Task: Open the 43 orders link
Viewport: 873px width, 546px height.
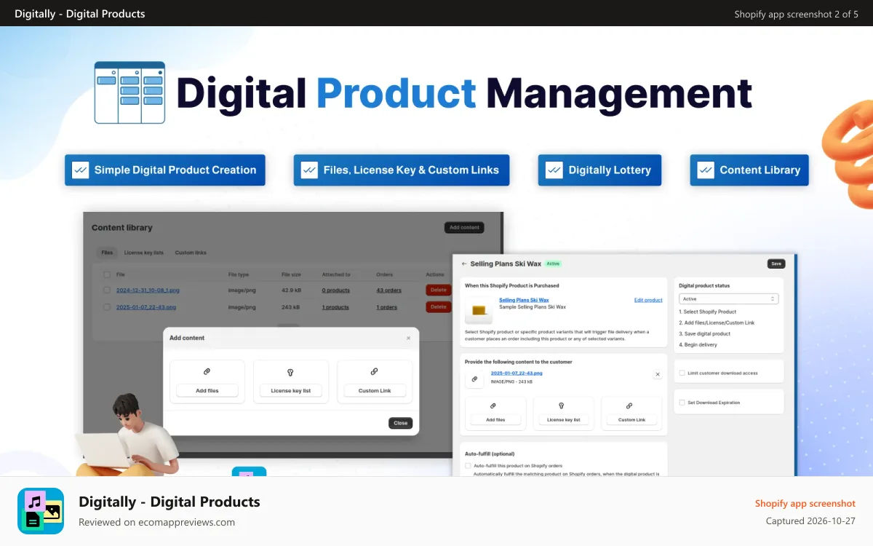Action: point(388,290)
